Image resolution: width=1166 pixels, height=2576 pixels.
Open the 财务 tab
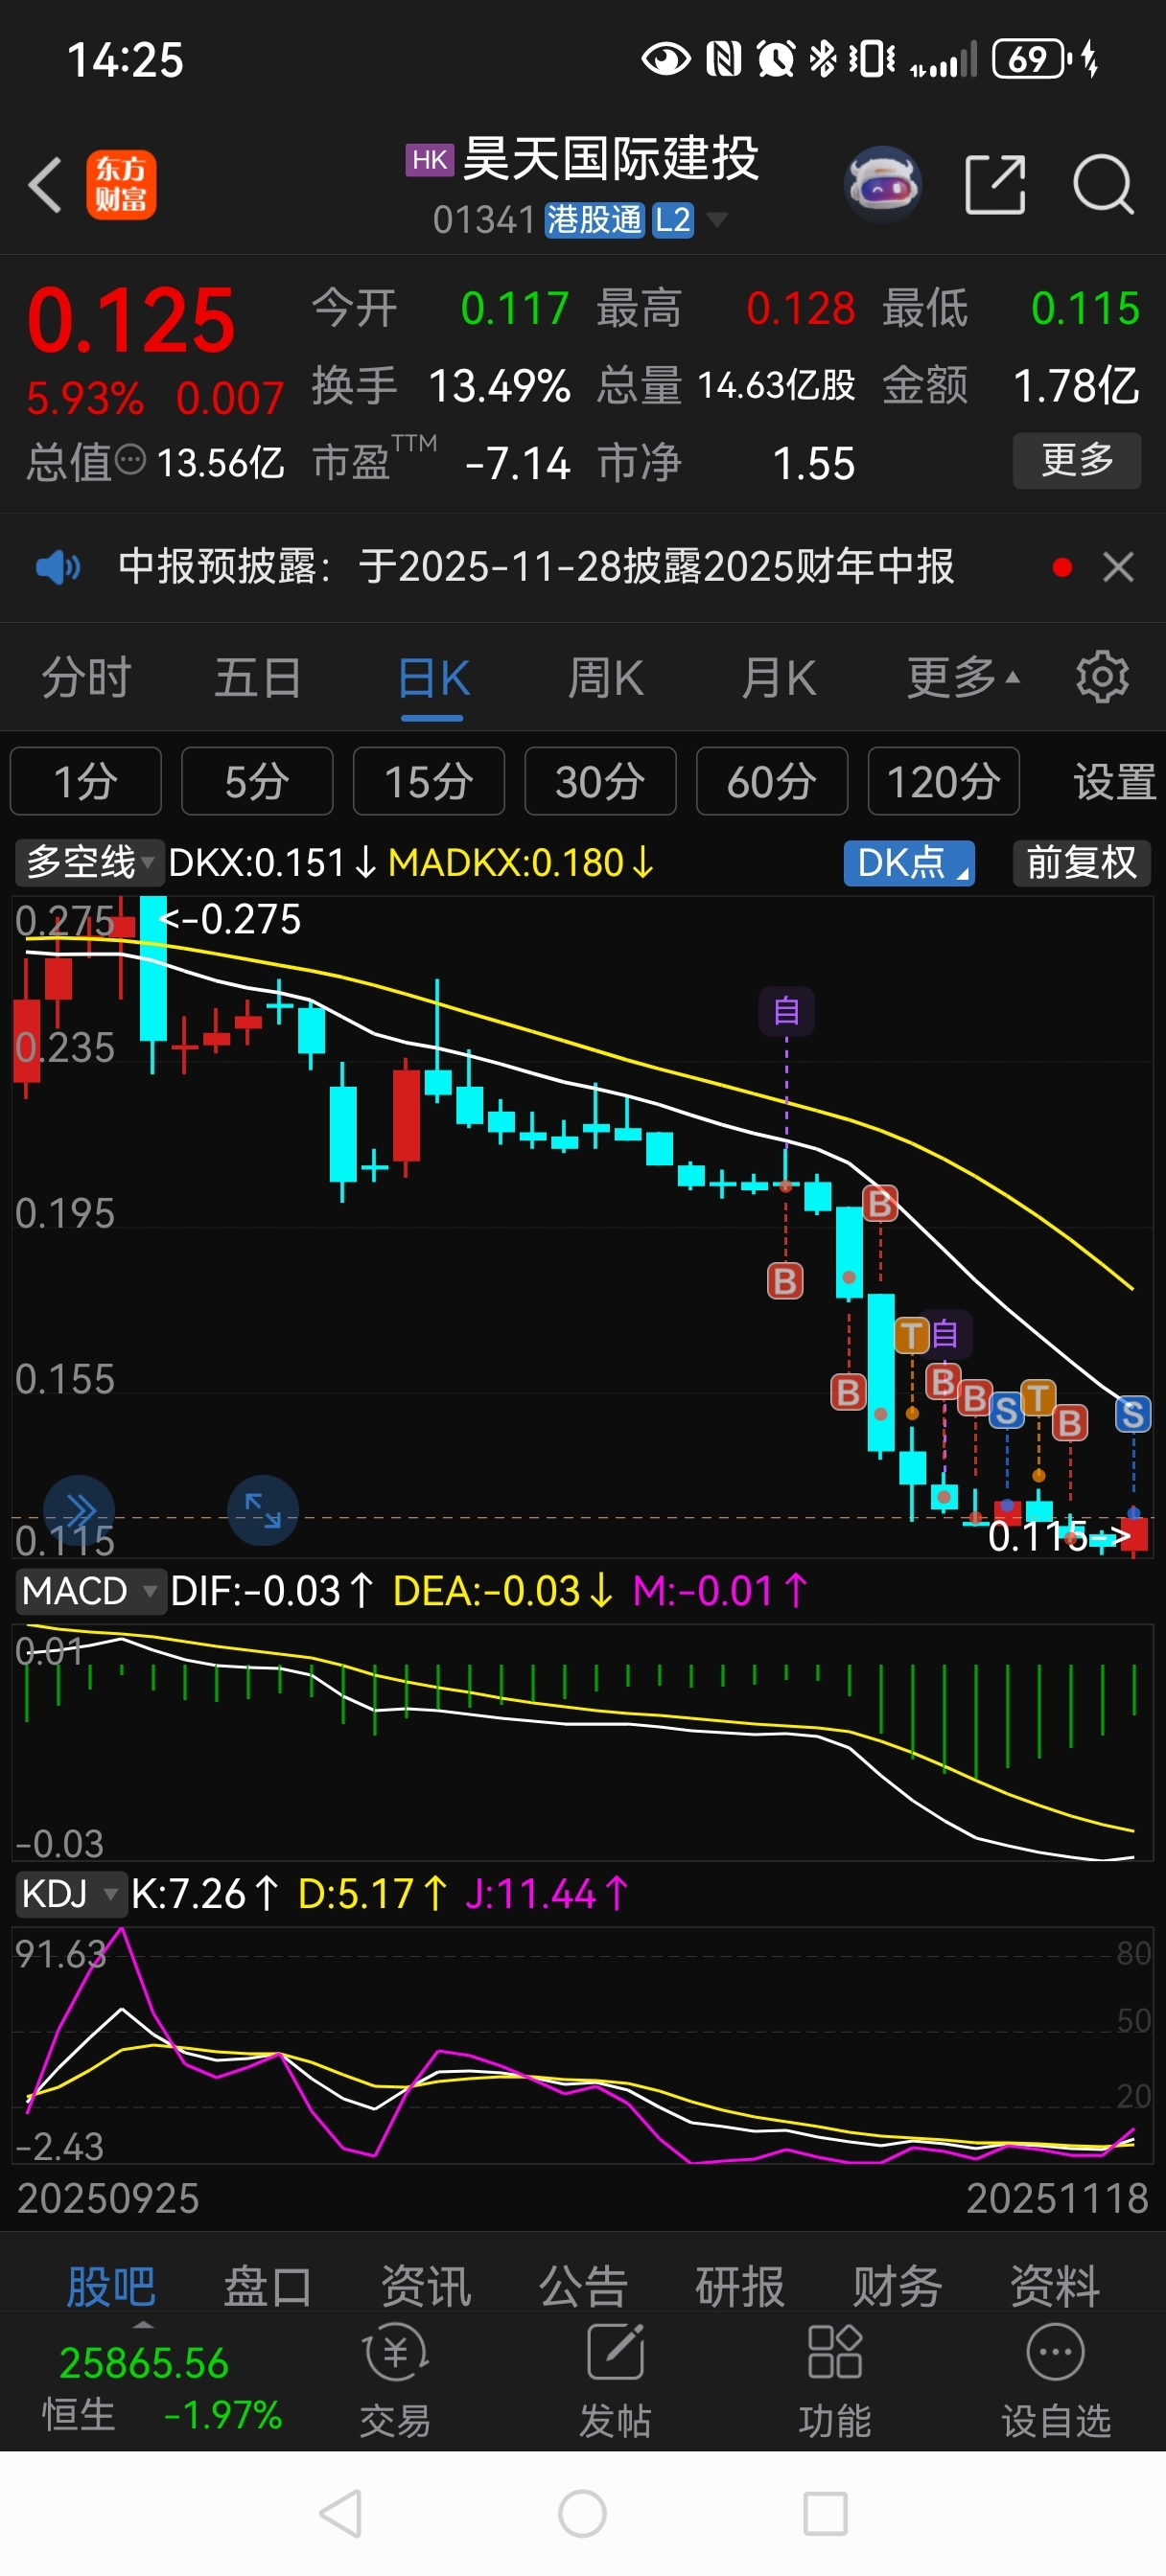[x=897, y=2286]
